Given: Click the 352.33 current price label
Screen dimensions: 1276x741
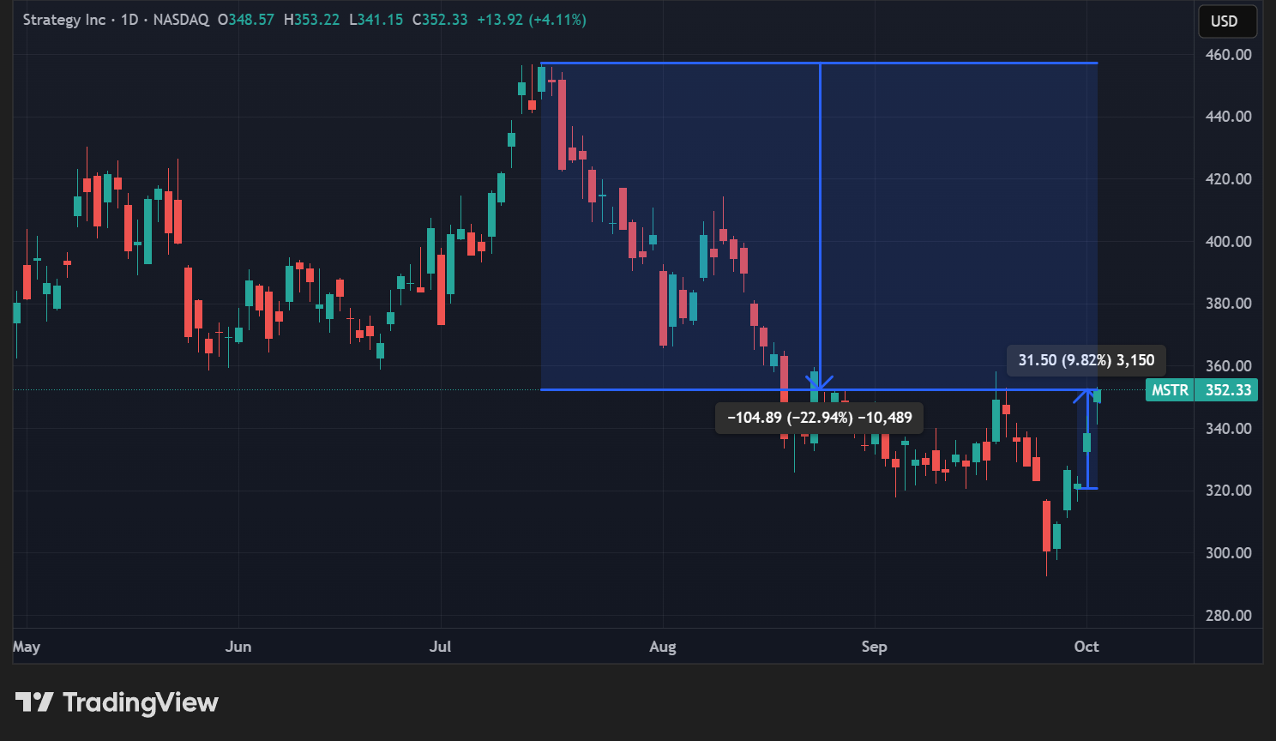Looking at the screenshot, I should click(x=1228, y=390).
